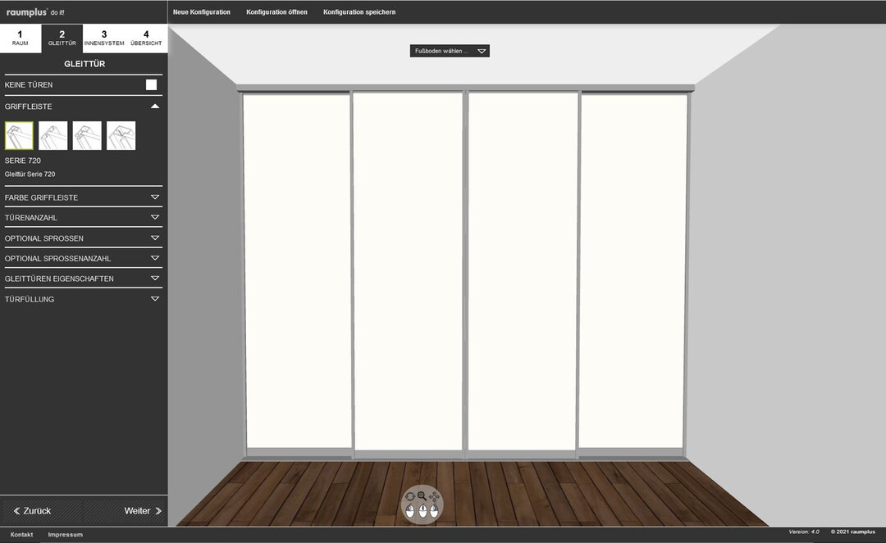Select the second sliding door from the left
Image resolution: width=886 pixels, height=543 pixels.
click(x=408, y=271)
